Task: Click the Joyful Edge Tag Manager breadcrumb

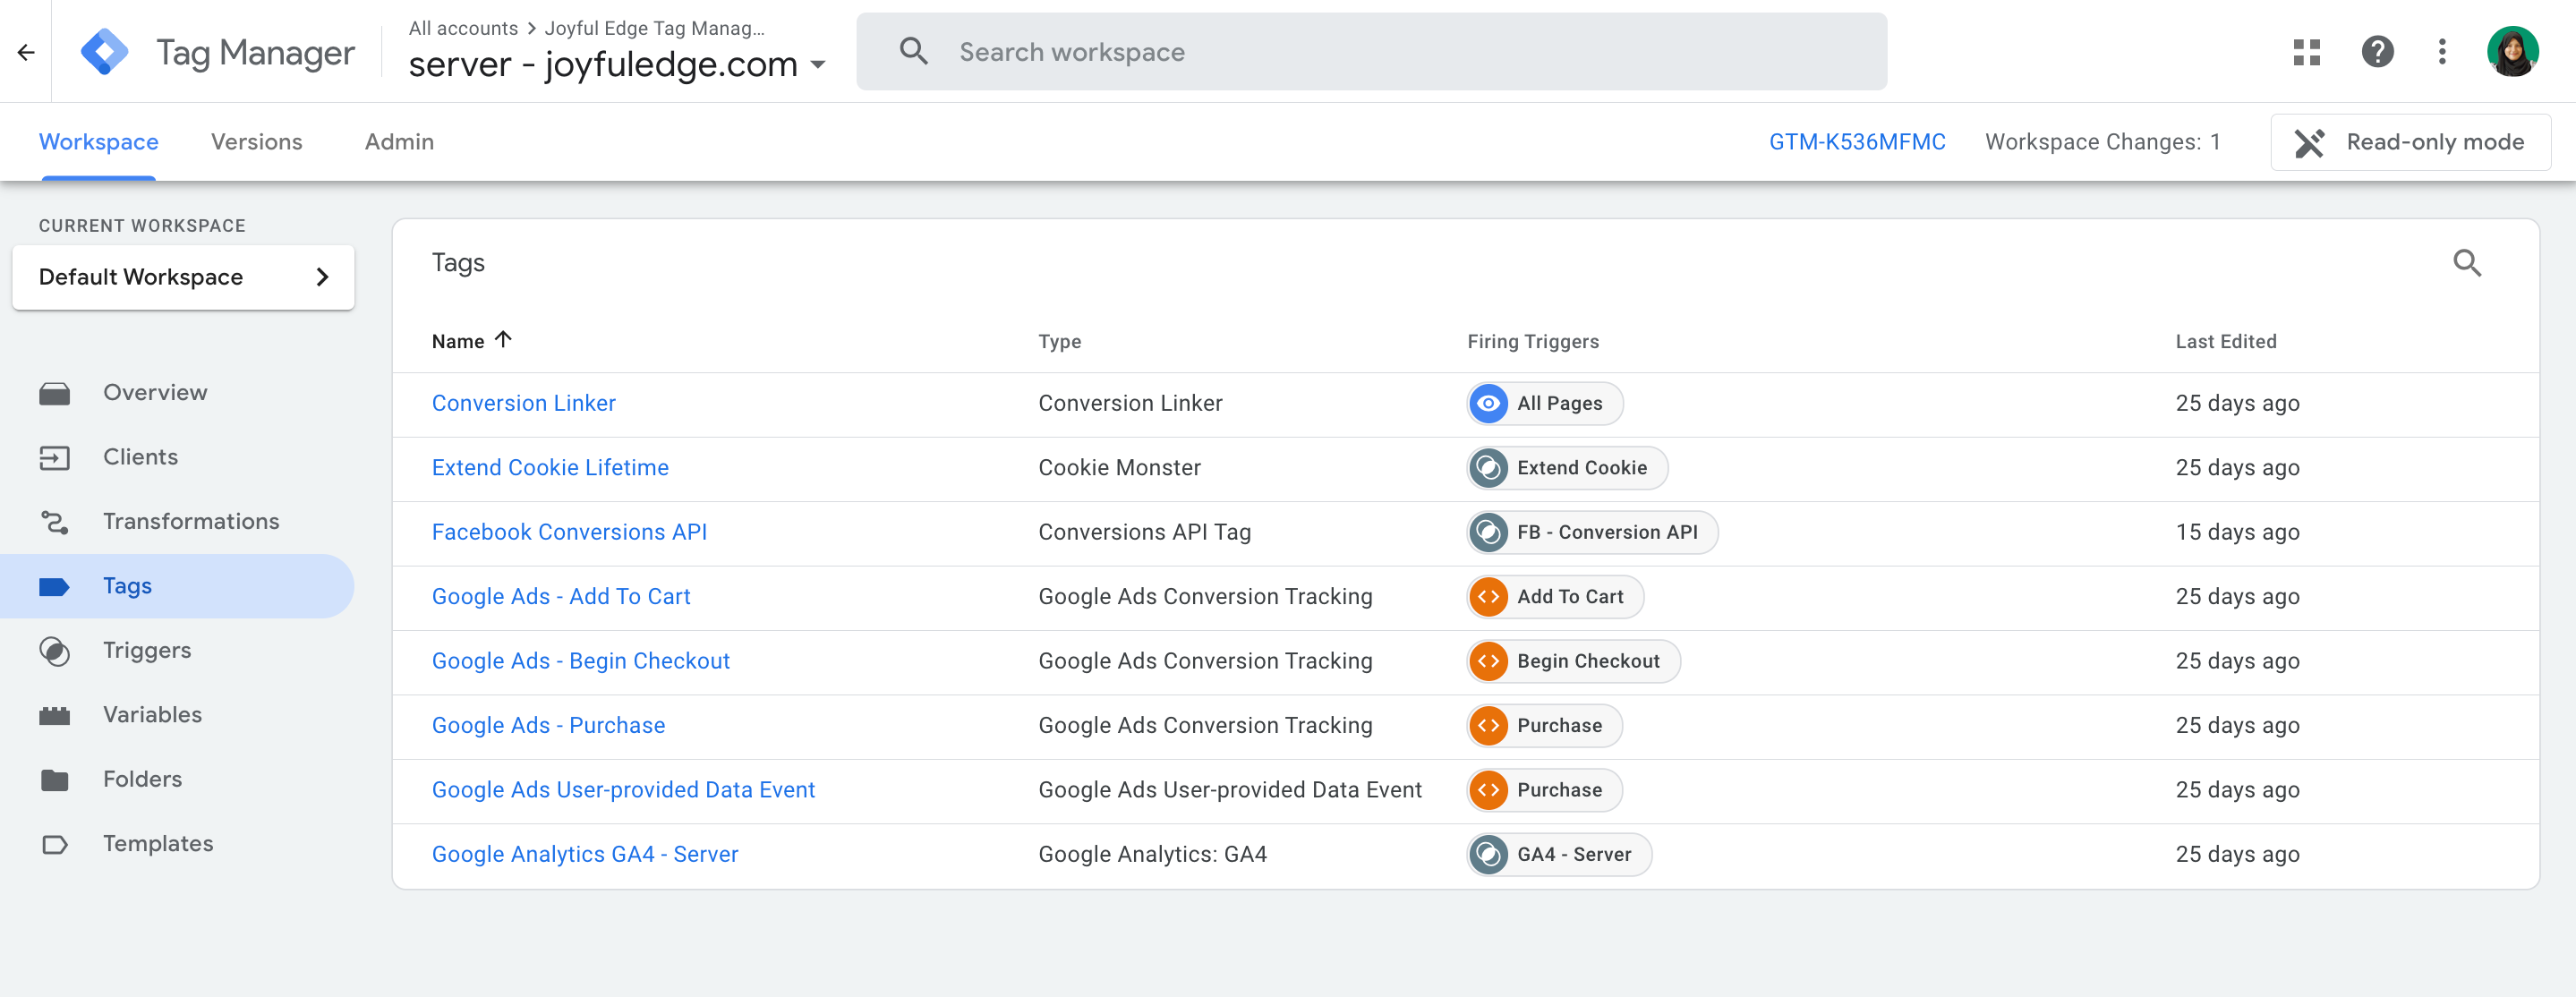Action: tap(654, 28)
